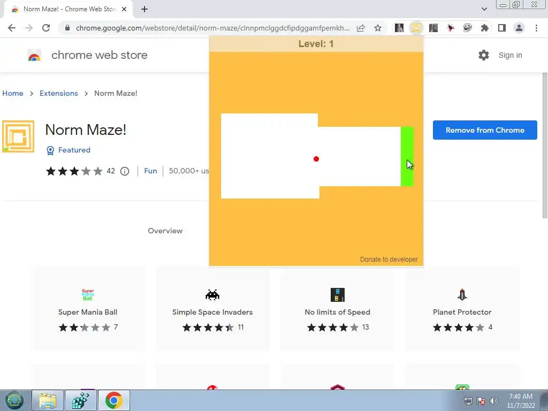Select the Norm Maze Chrome Web Store tab
The height and width of the screenshot is (411, 548).
point(68,9)
